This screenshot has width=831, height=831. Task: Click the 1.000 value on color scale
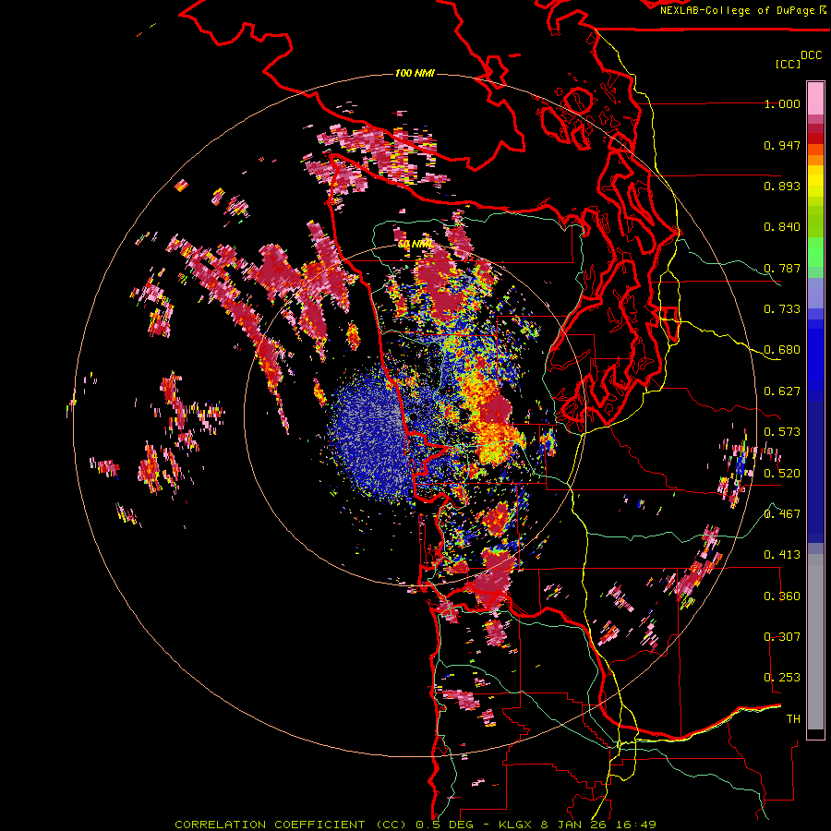[x=782, y=103]
